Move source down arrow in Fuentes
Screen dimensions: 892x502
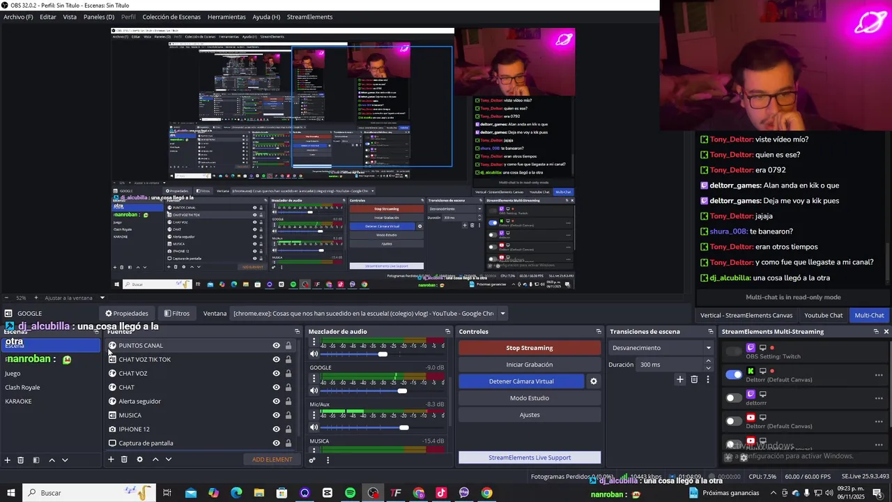pyautogui.click(x=169, y=459)
